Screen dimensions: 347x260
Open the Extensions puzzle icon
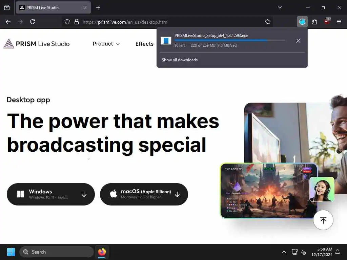coord(314,22)
